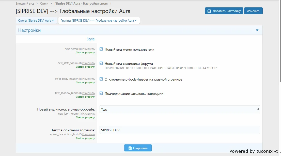Image resolution: width=281 pixels, height=156 pixels.
Task: Select the Style tab header
Action: 90,39
